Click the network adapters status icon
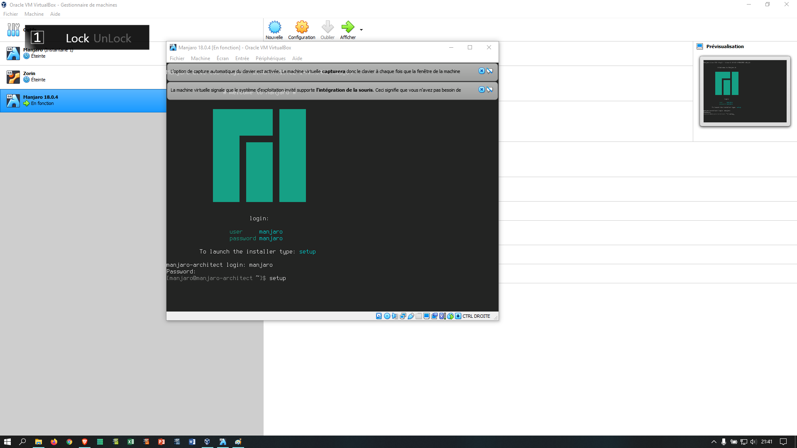 (x=403, y=316)
